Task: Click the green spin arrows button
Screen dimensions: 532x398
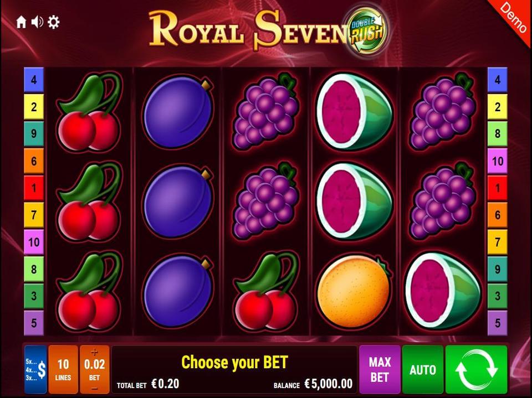Action: coord(477,370)
